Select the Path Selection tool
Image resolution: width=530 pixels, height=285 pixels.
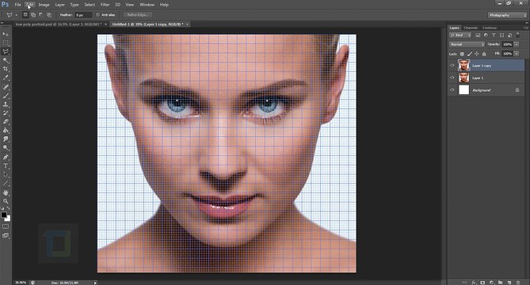(x=6, y=175)
